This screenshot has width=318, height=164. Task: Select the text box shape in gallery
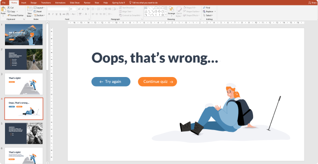146,8
